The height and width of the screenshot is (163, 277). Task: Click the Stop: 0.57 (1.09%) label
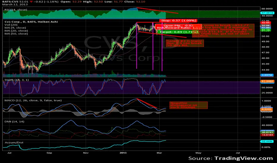pyautogui.click(x=178, y=21)
